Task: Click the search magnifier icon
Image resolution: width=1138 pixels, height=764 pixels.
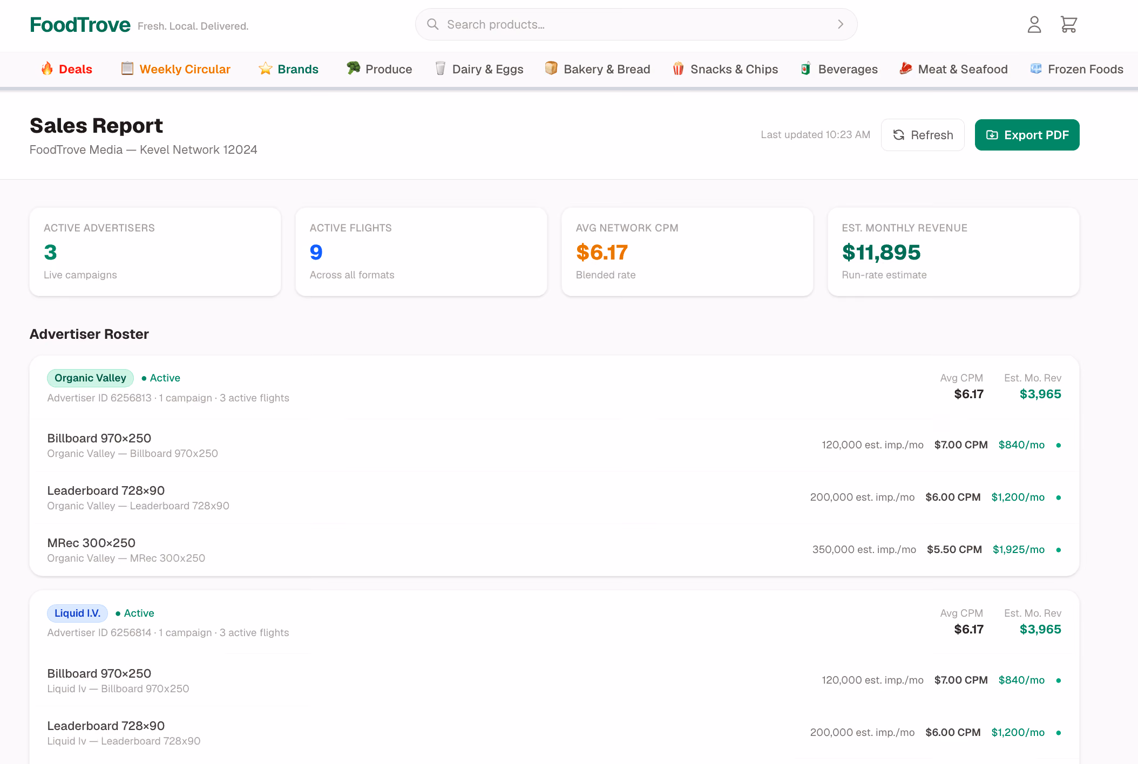Action: [432, 24]
